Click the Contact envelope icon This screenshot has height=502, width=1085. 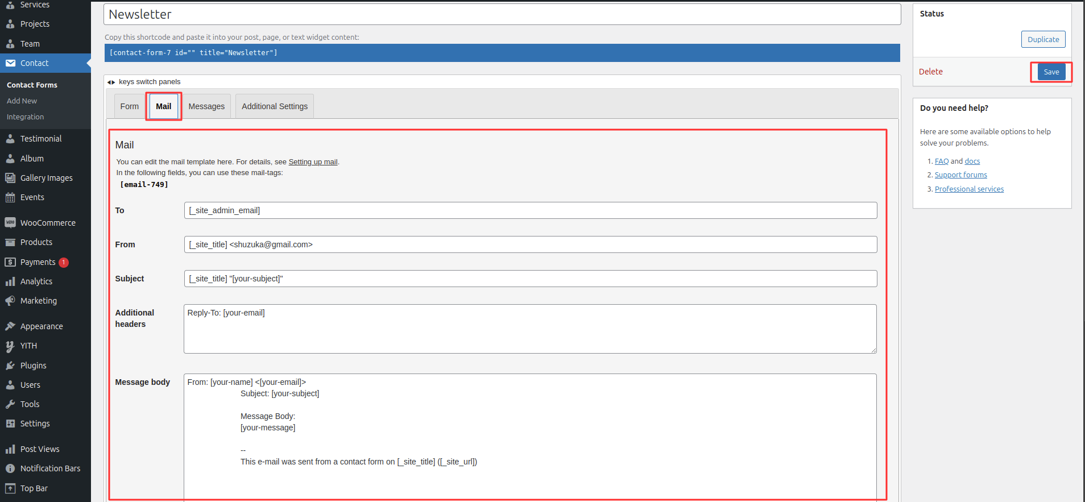tap(10, 63)
